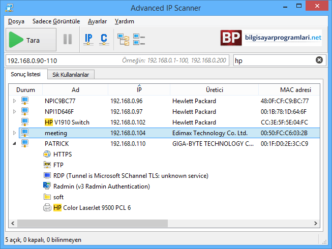Click the bilgisayarprogramlari.net logo
Screen dimensions: 332x249
(x=271, y=38)
